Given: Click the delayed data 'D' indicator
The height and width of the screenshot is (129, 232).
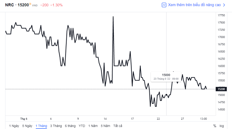Looking at the screenshot, I should (x=30, y=4).
